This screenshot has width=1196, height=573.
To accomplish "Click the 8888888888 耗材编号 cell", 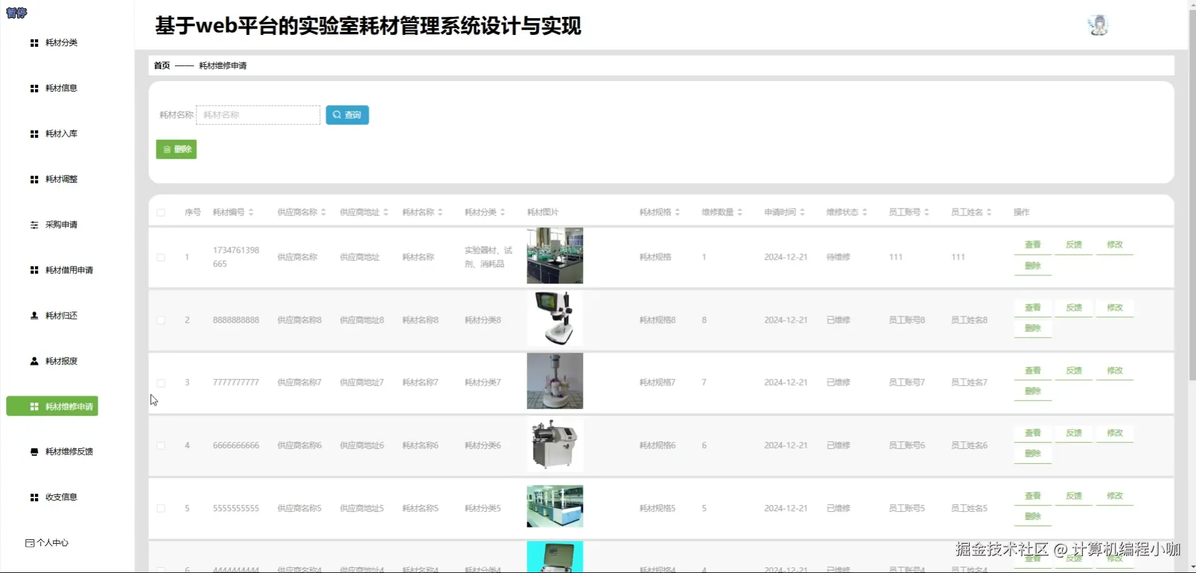I will click(236, 320).
